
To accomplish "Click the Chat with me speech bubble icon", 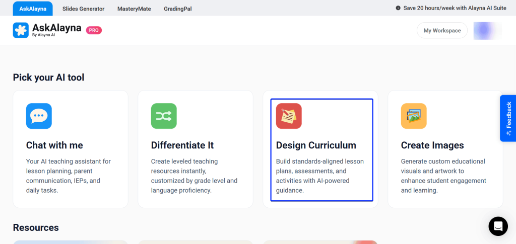I will point(39,116).
